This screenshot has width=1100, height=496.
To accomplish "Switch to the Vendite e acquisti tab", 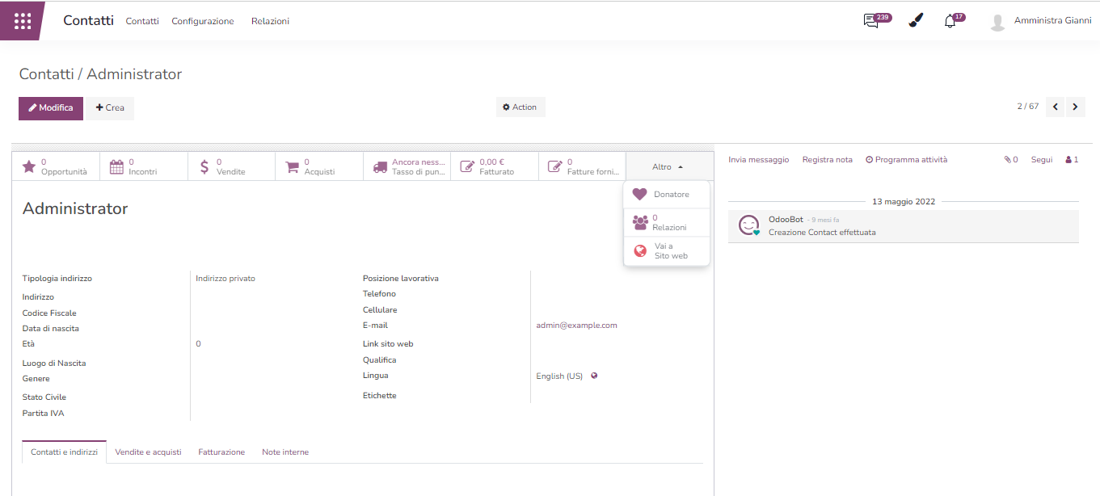I will tap(148, 452).
